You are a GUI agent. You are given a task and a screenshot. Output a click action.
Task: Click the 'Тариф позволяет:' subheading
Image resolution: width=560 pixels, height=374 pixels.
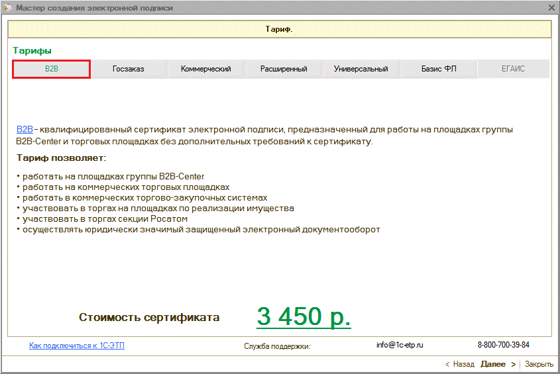[x=62, y=158]
